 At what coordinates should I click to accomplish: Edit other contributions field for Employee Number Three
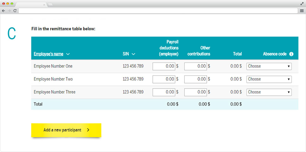pyautogui.click(x=195, y=92)
